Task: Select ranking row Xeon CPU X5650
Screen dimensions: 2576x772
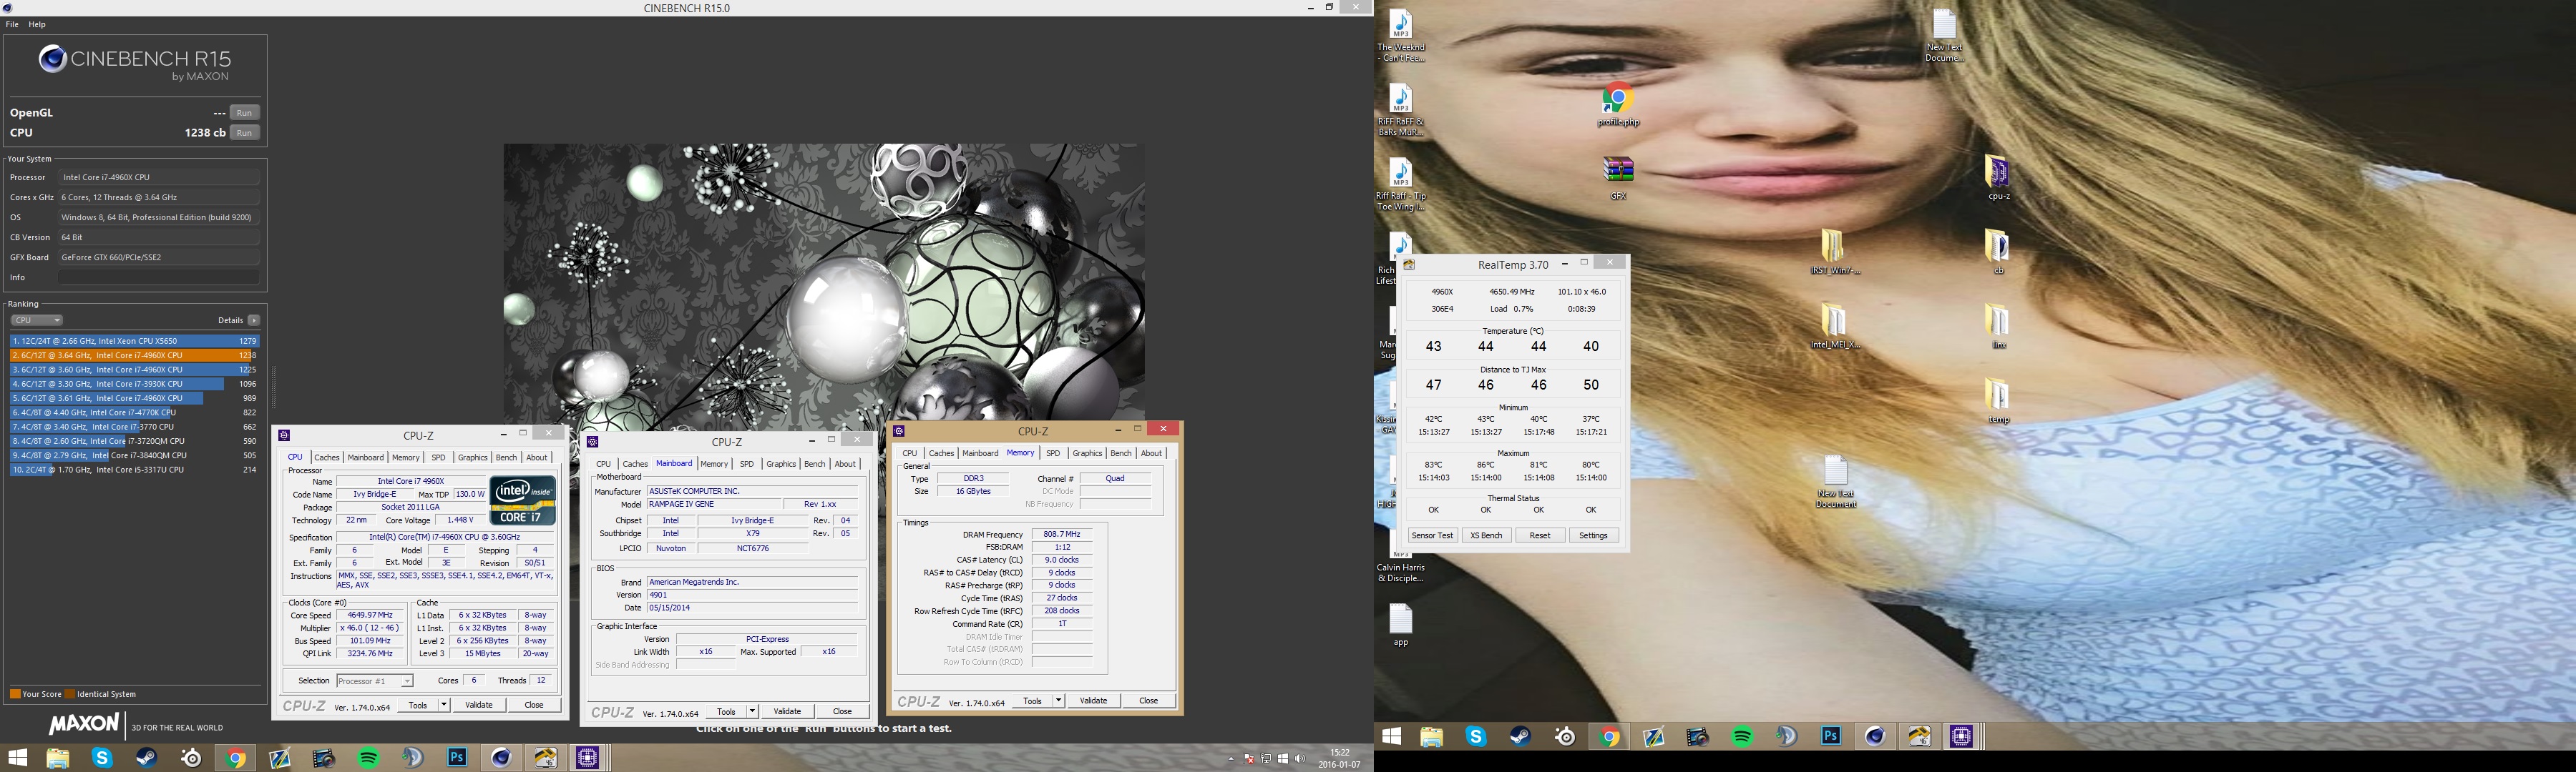Action: coord(134,342)
